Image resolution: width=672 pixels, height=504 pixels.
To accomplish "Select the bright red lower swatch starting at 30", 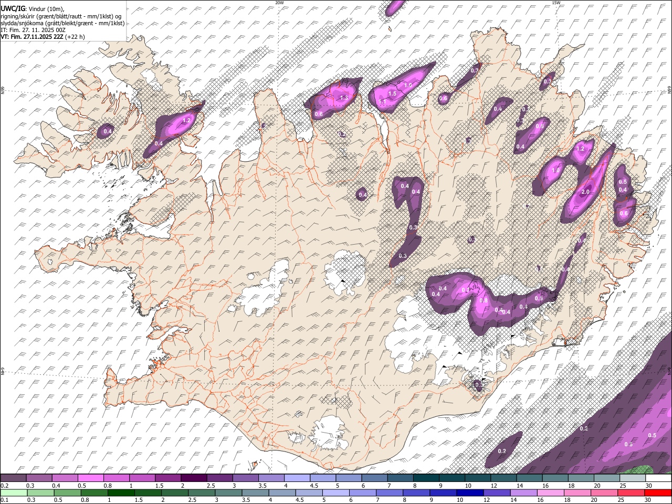I will (658, 492).
